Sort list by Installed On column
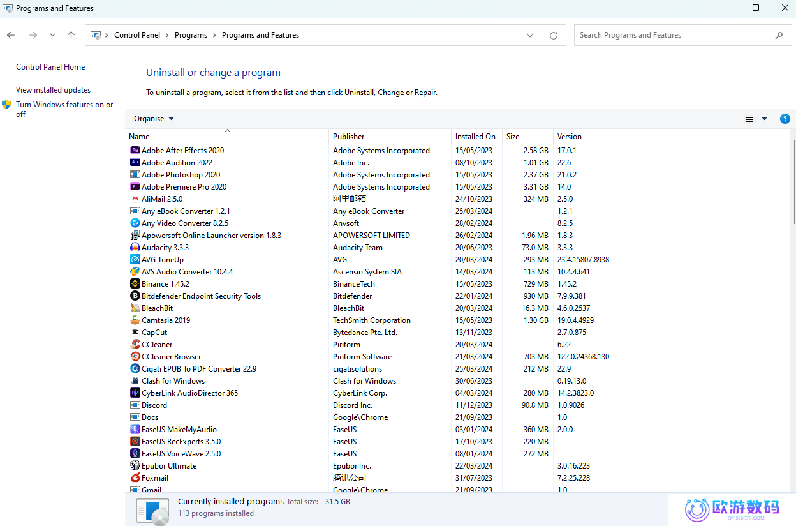Viewport: 796px width, 526px height. point(476,137)
